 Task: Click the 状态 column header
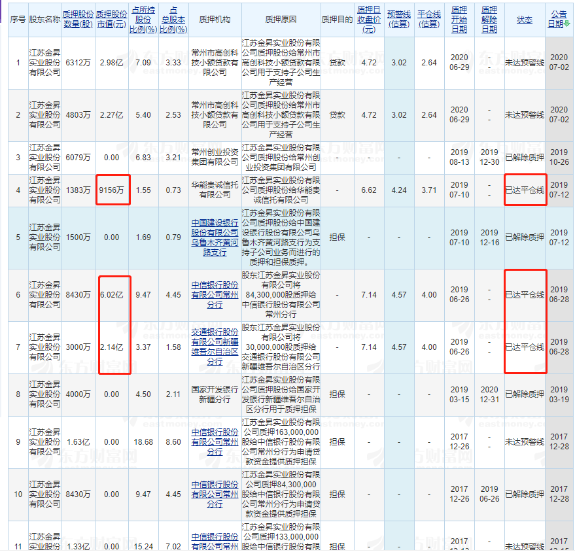tap(525, 20)
